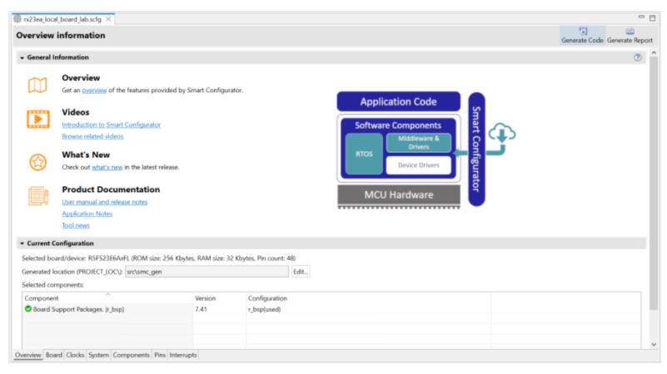Open the Tool news link
The image size is (667, 374).
76,225
